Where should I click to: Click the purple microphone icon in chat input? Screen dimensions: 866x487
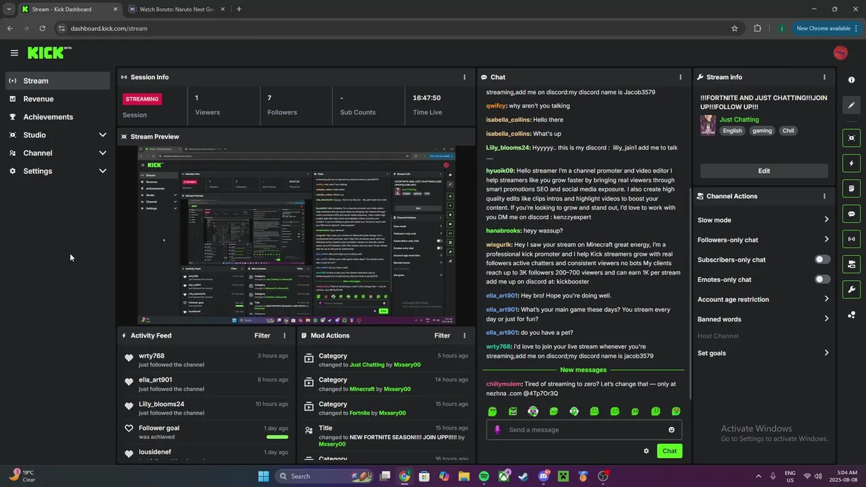(497, 430)
